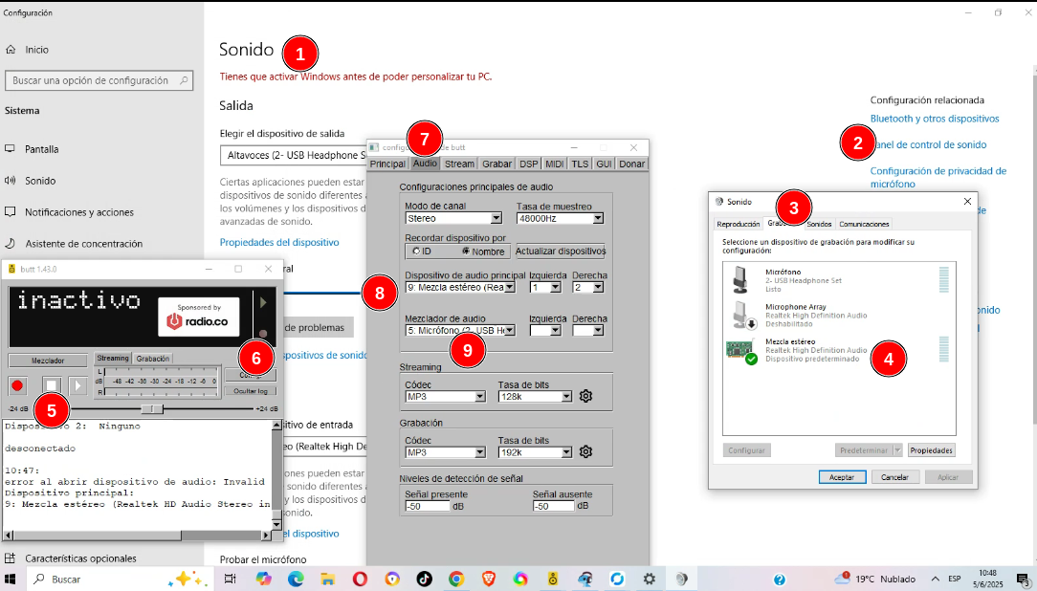Open Propiedades del dispositivo link
Image resolution: width=1037 pixels, height=591 pixels.
pyautogui.click(x=279, y=243)
